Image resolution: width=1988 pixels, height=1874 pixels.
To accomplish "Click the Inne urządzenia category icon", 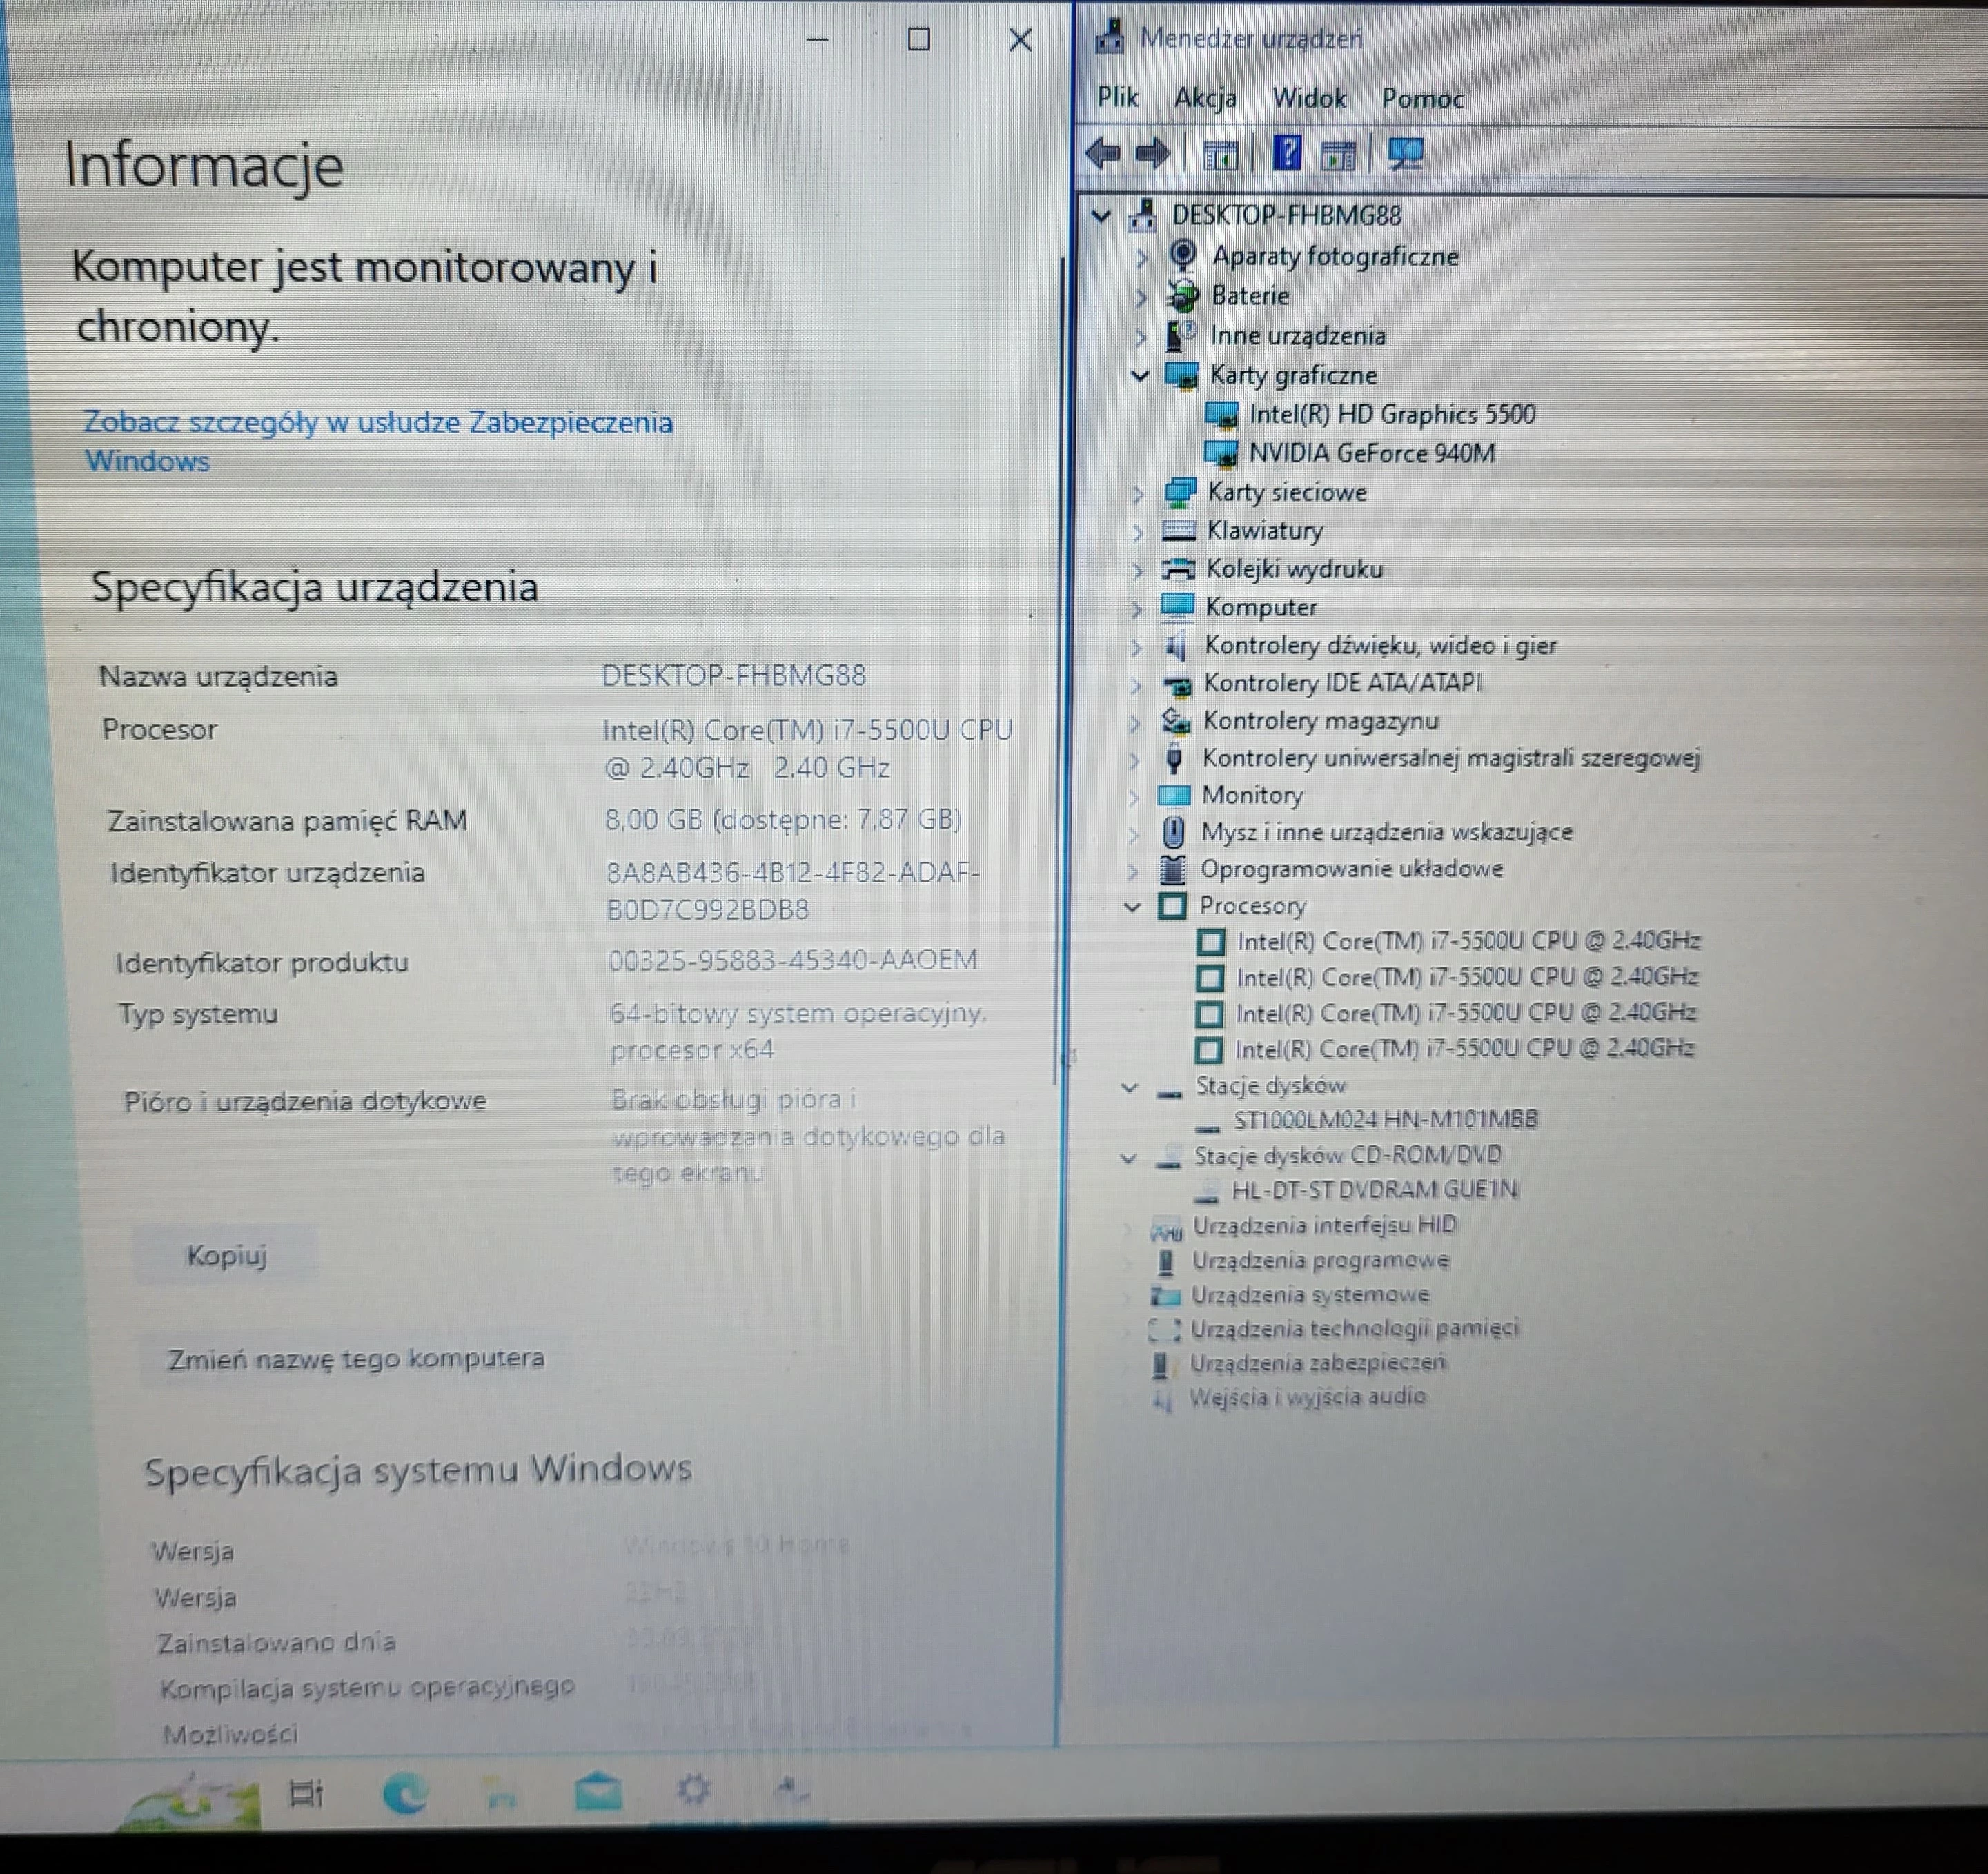I will [x=1181, y=336].
